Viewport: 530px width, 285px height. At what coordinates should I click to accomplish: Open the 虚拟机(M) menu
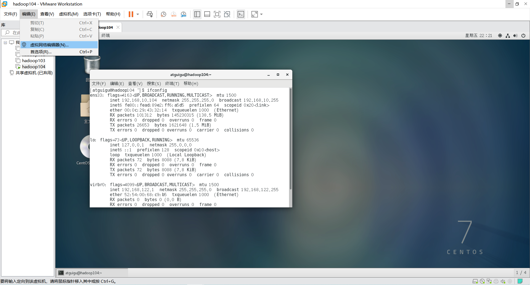(x=68, y=14)
